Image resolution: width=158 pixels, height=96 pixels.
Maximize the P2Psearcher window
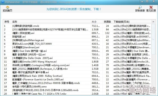147,1
